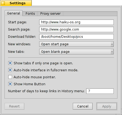Click the Start page label
The width and height of the screenshot is (122, 115).
[17, 22]
